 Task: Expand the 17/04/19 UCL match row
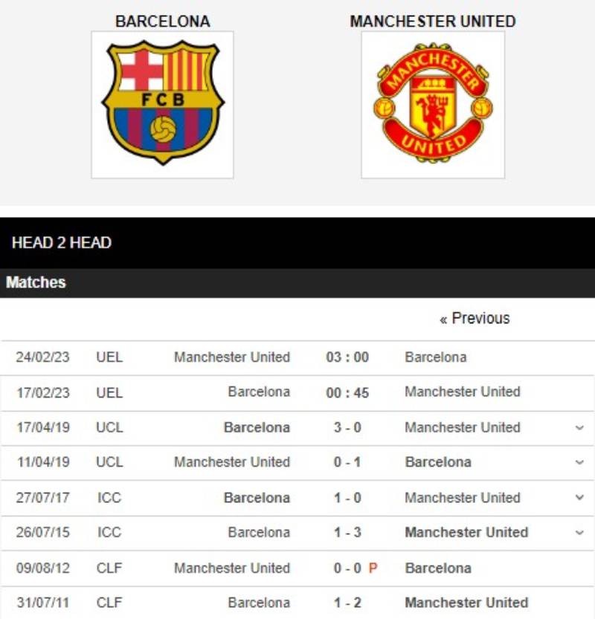click(x=580, y=428)
